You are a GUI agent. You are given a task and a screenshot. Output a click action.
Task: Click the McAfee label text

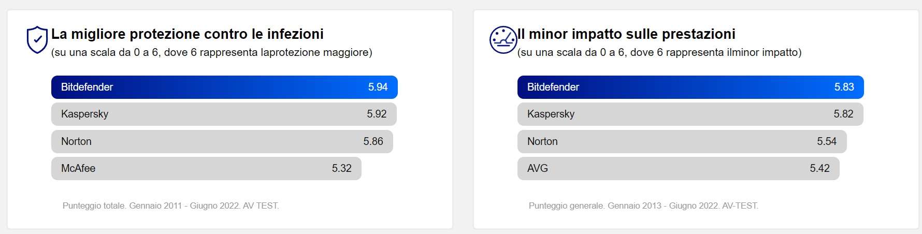[x=78, y=168]
